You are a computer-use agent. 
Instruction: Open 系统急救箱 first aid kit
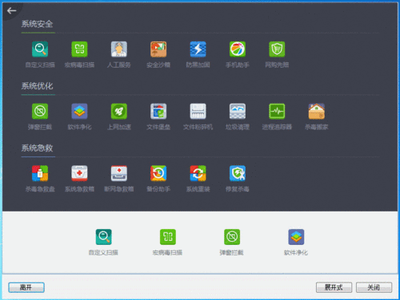click(79, 173)
